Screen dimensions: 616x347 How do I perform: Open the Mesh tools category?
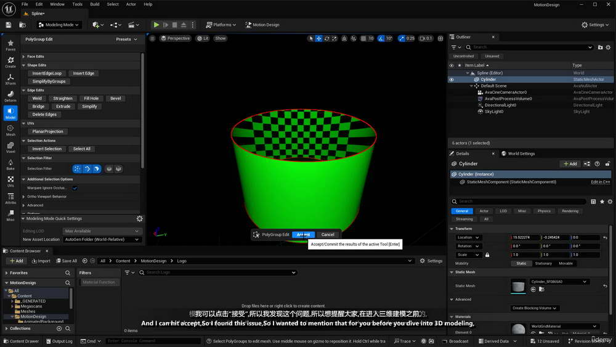10,130
